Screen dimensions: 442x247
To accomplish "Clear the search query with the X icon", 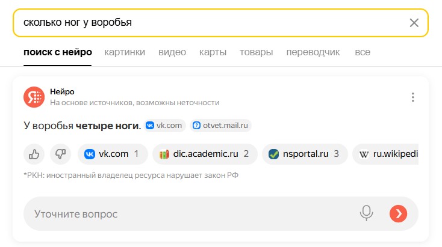I will coord(414,23).
